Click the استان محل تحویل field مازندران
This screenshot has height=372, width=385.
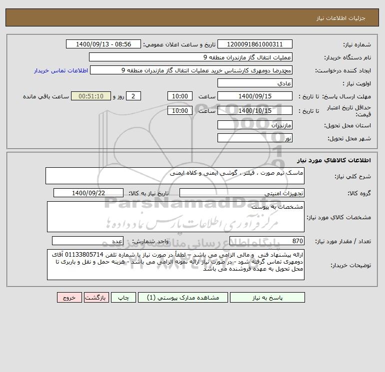[x=255, y=125]
